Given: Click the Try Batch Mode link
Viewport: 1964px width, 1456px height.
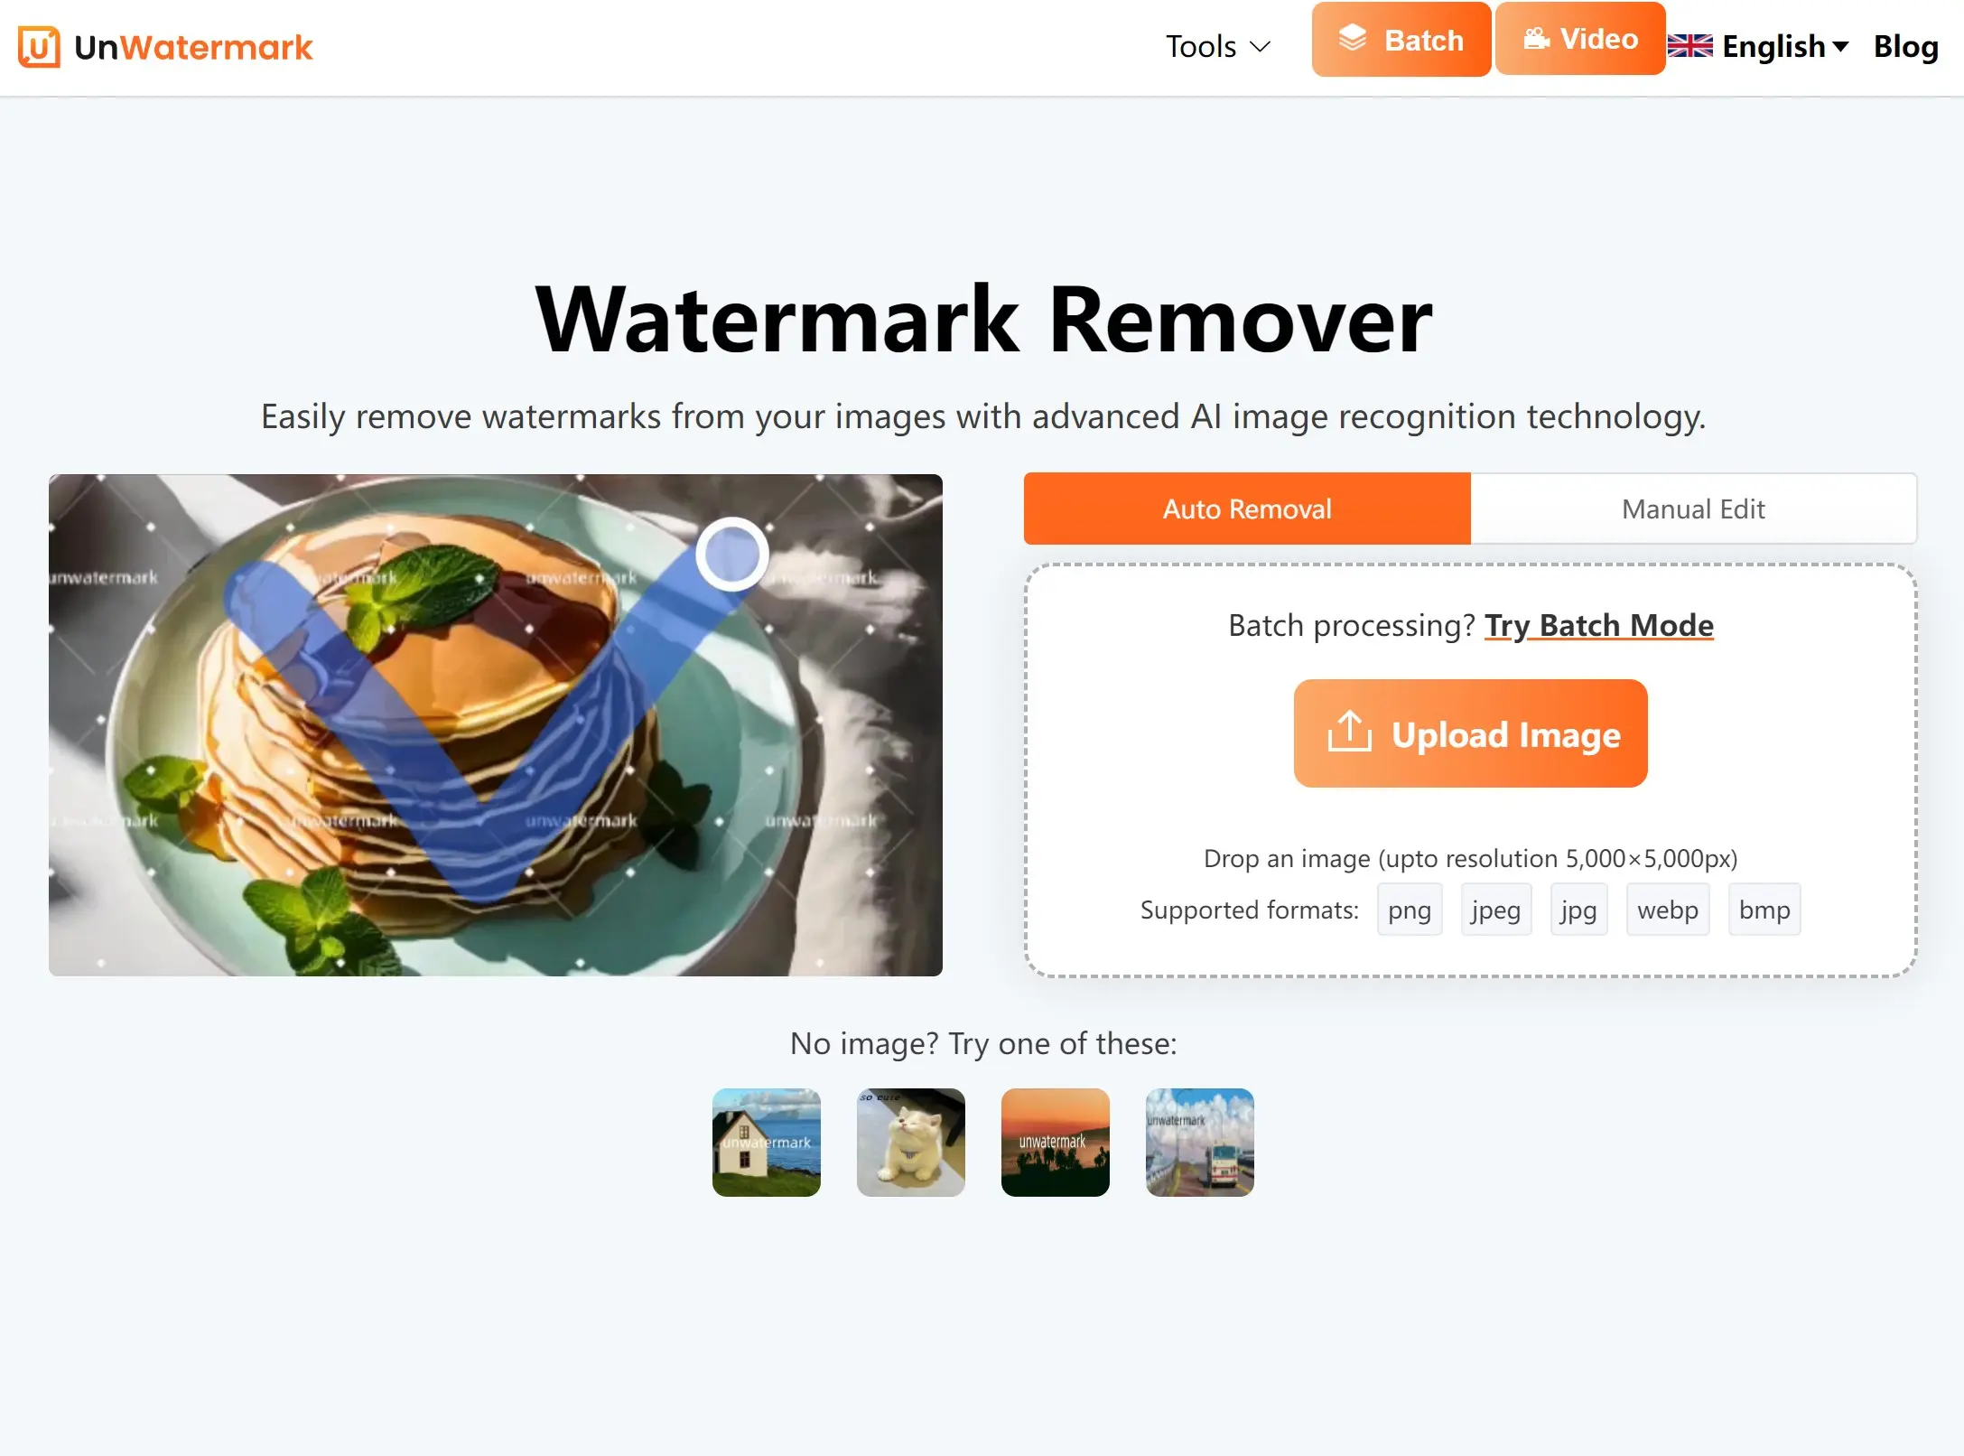Looking at the screenshot, I should (x=1597, y=622).
